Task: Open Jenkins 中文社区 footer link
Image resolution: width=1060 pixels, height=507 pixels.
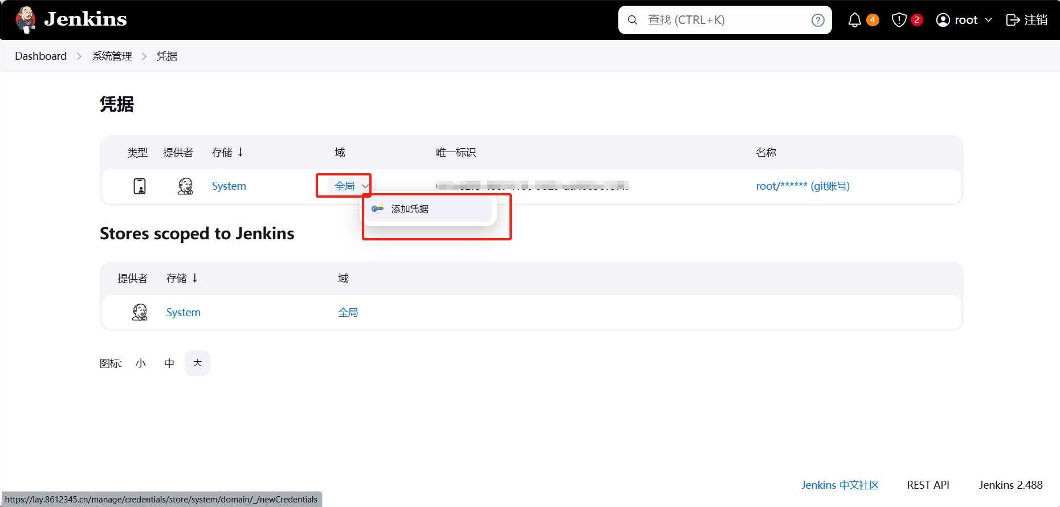Action: pyautogui.click(x=840, y=485)
